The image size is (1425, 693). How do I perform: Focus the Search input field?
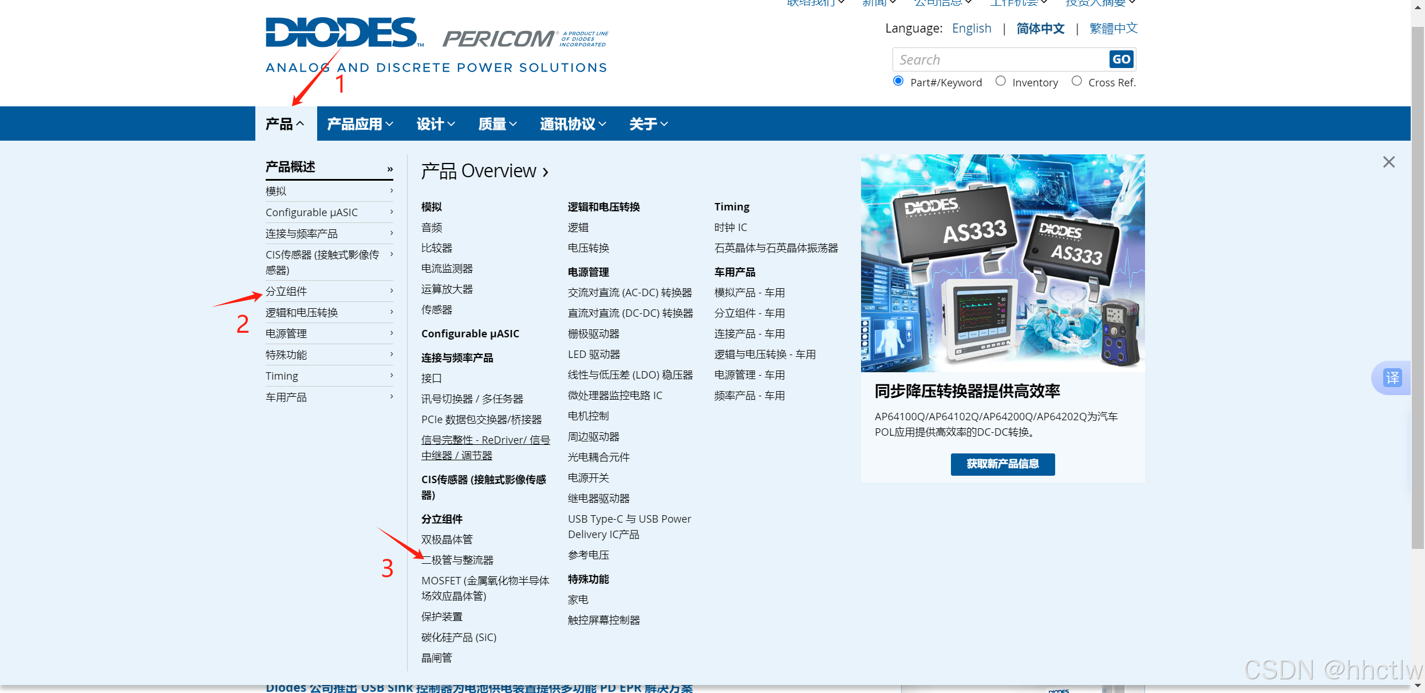(x=1001, y=59)
